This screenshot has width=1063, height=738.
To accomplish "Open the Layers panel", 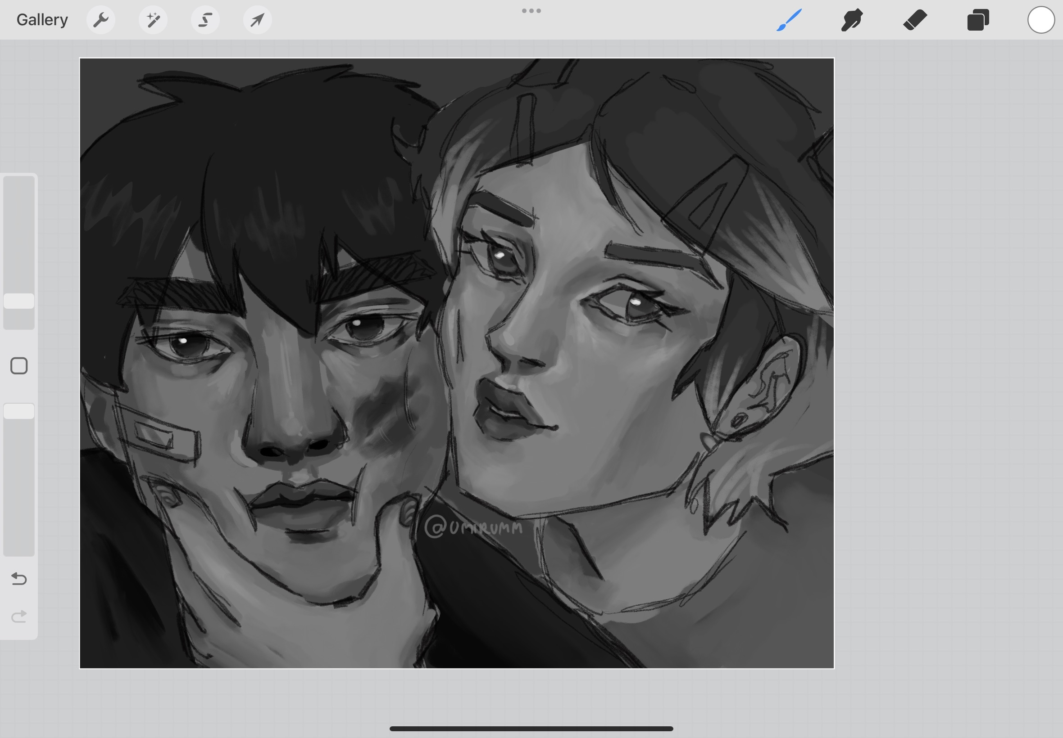I will click(x=978, y=20).
